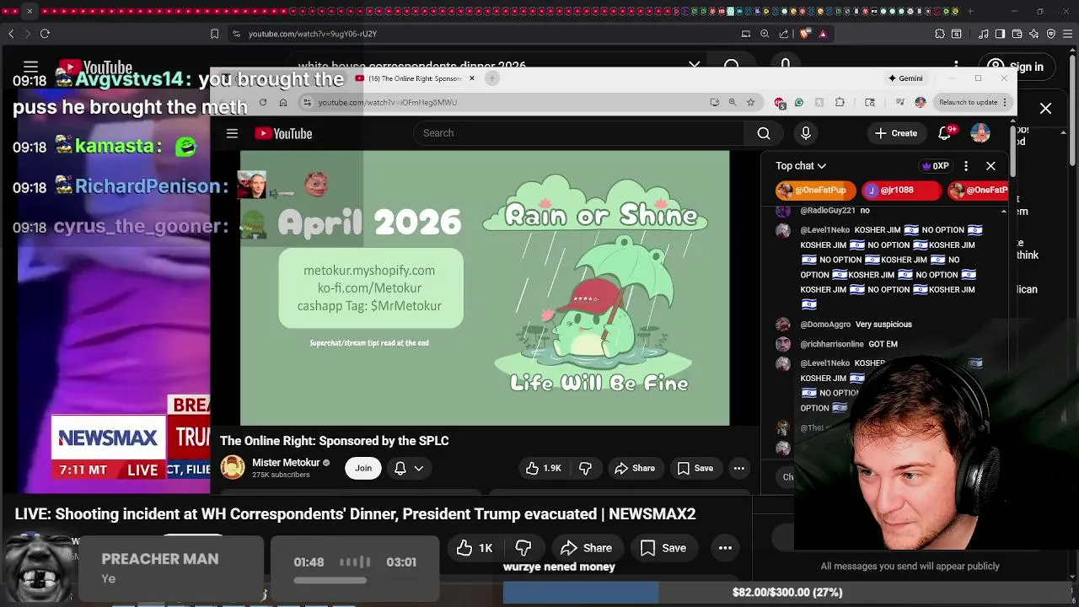This screenshot has width=1079, height=607.
Task: Open YouTube notifications bell with 9+
Action: 945,133
